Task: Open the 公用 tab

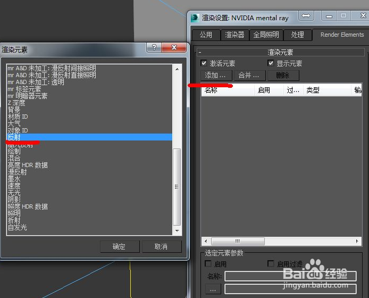Action: point(206,35)
